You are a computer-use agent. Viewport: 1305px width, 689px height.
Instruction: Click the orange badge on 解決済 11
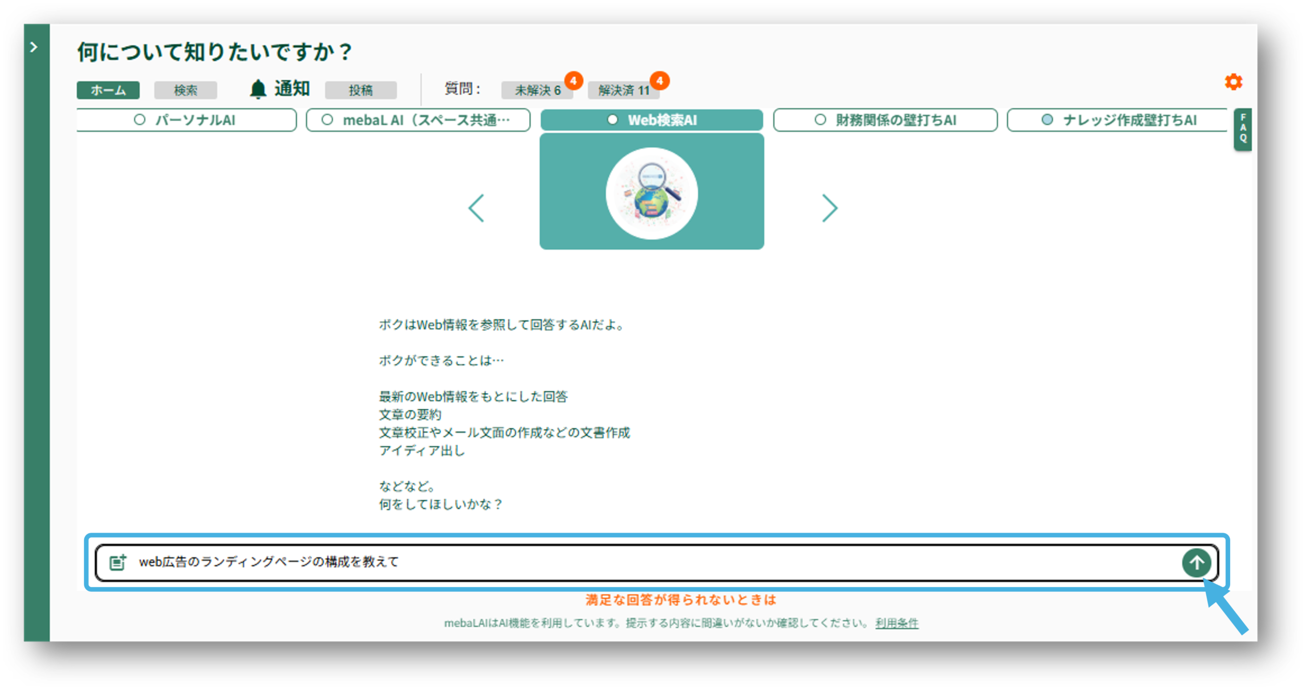(660, 81)
